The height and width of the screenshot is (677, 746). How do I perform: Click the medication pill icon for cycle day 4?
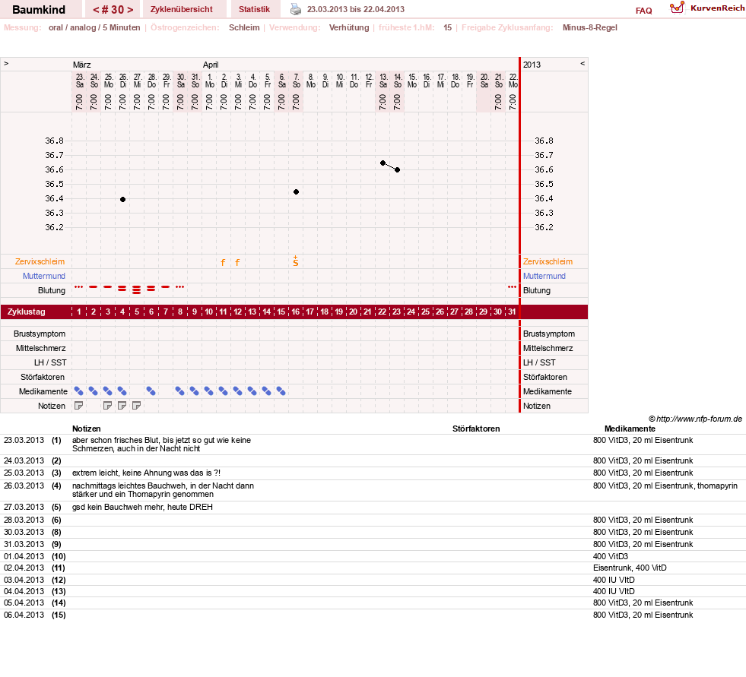122,391
